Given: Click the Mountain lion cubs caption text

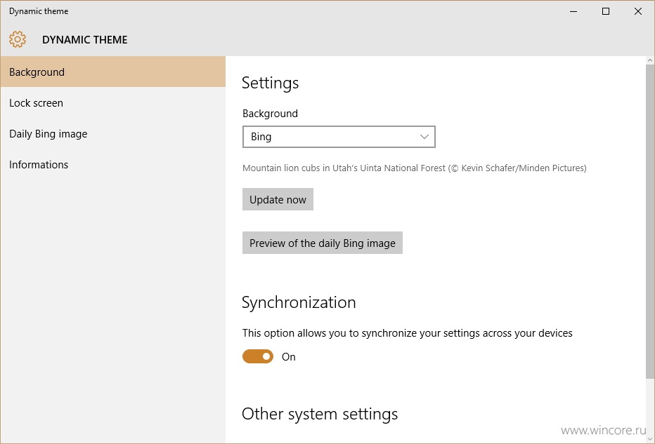Looking at the screenshot, I should point(415,168).
